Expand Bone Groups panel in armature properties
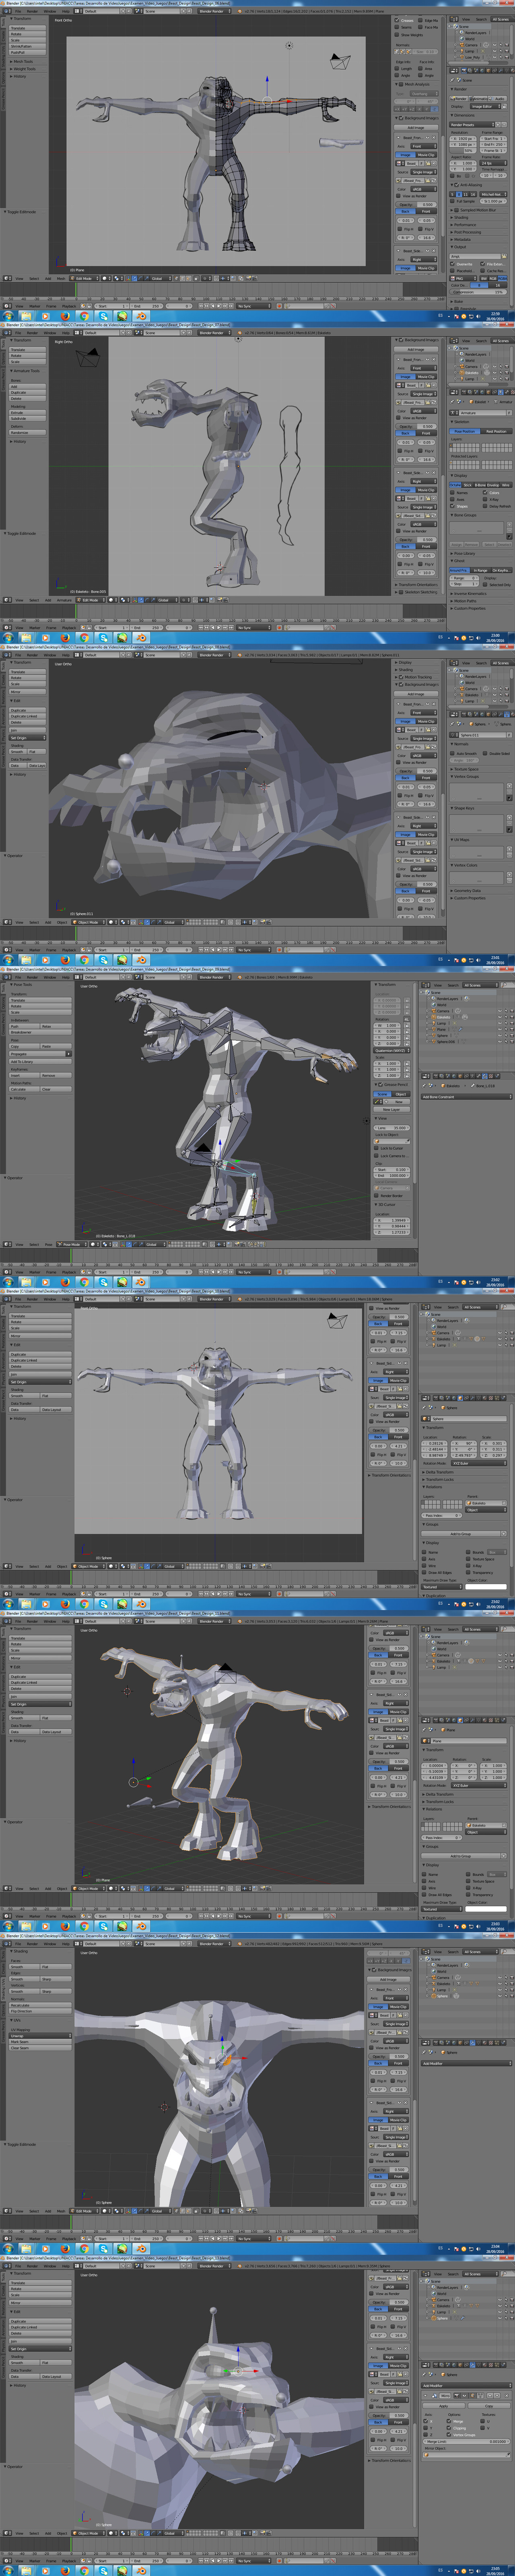Screen dimensions: 515x2576 pos(465,515)
